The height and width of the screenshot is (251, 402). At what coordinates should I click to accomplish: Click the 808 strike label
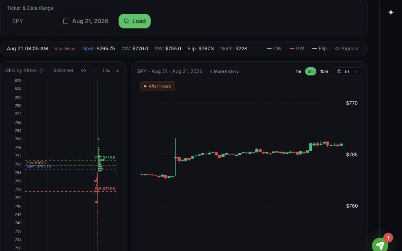pos(18,80)
